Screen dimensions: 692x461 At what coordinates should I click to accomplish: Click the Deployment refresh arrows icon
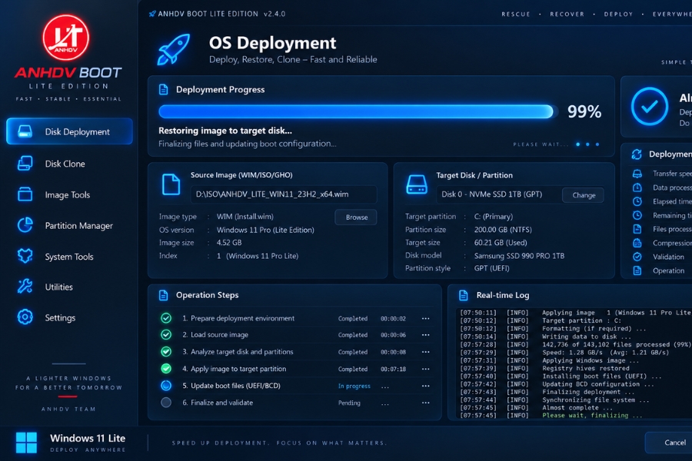(637, 154)
